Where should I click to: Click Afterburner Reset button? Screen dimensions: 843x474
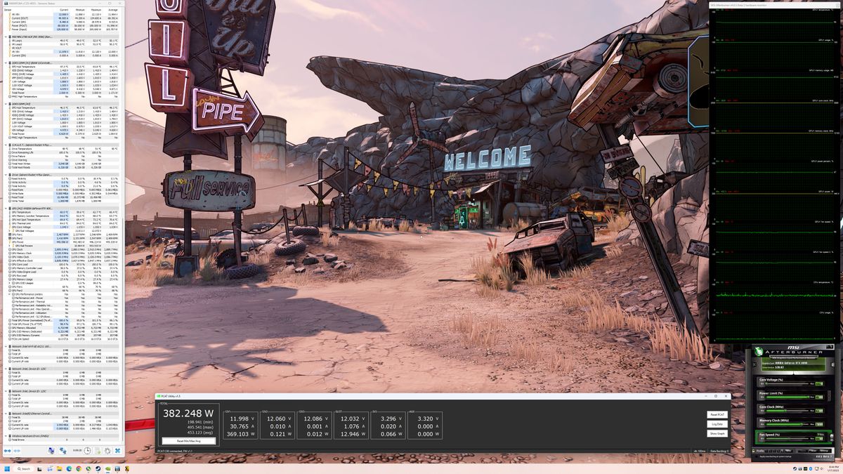pos(812,451)
